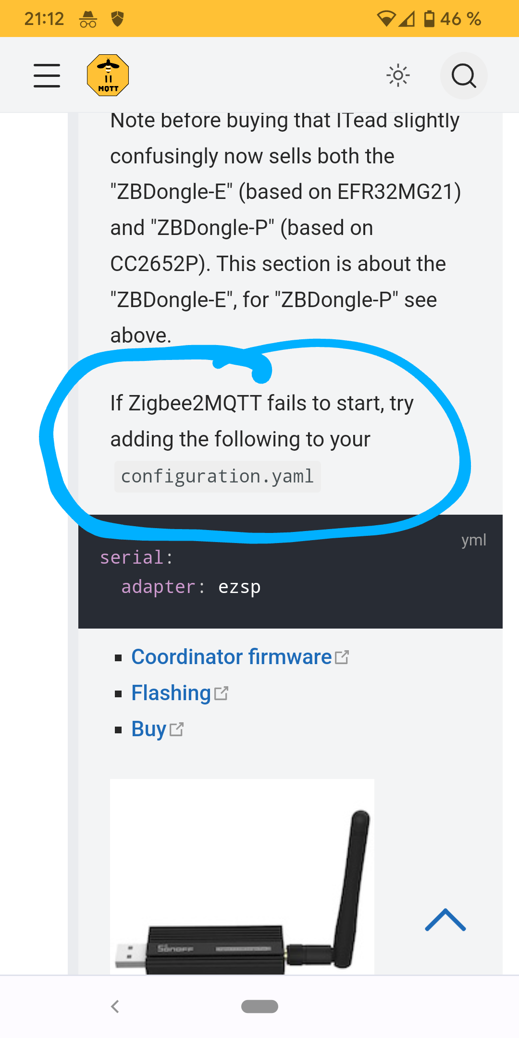Tap the Zigbee2MQTT bee logo
This screenshot has height=1038, width=519.
108,75
